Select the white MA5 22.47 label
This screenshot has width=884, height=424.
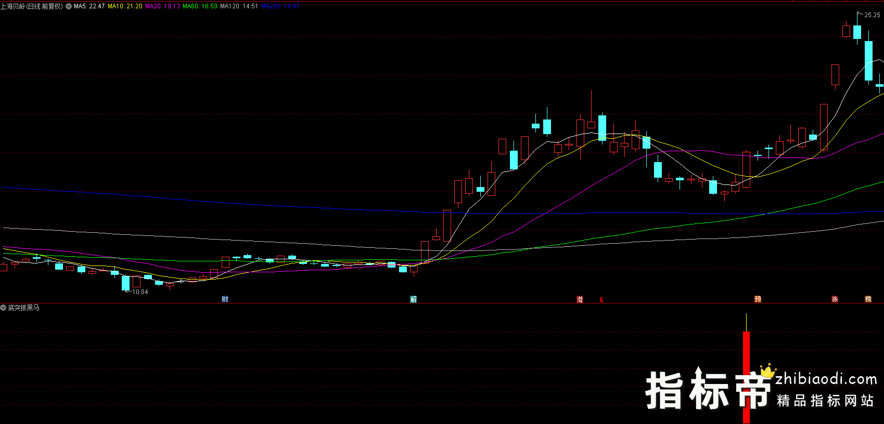tap(89, 6)
